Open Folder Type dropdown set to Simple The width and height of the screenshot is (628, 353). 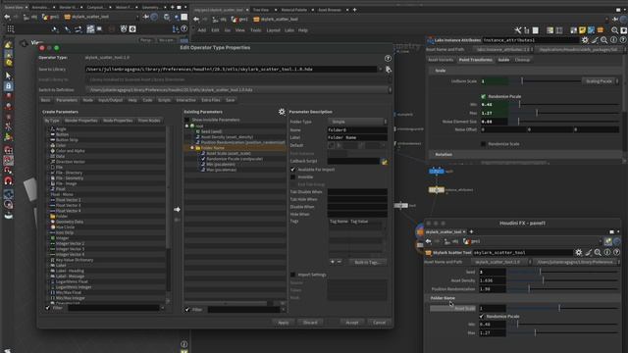(357, 122)
